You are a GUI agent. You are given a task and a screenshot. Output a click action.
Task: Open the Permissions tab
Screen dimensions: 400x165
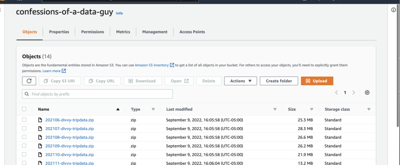coord(92,32)
